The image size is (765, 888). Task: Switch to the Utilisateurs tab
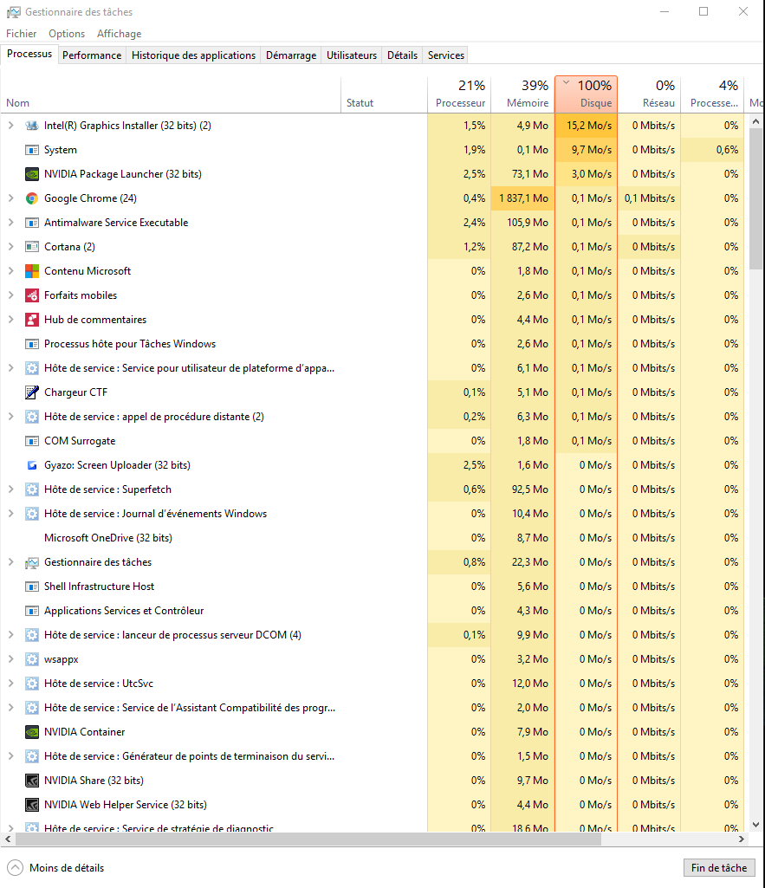[352, 55]
